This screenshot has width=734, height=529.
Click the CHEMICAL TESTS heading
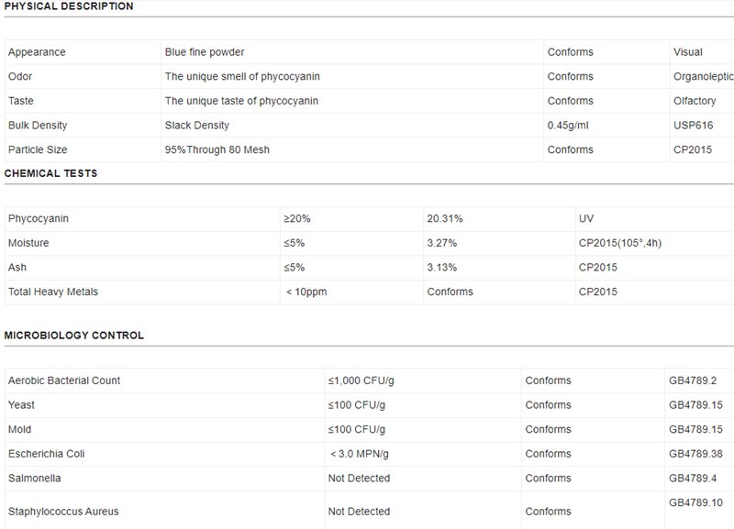[x=51, y=173]
